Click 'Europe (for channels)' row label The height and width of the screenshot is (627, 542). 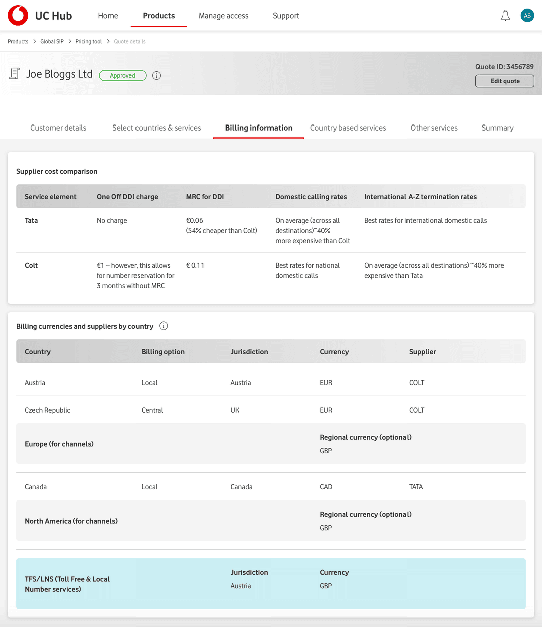pos(59,444)
